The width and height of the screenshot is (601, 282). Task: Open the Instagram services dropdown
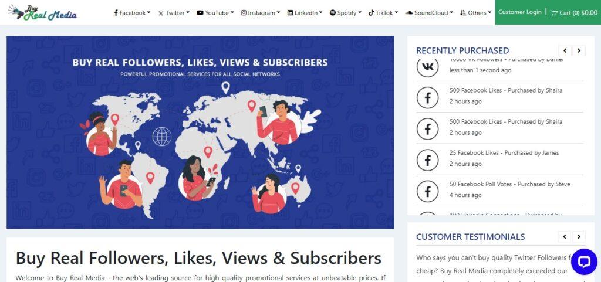pyautogui.click(x=260, y=13)
